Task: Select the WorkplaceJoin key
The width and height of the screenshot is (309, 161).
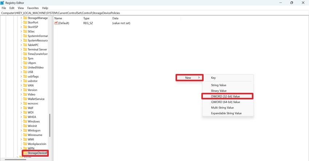Action: (37, 144)
